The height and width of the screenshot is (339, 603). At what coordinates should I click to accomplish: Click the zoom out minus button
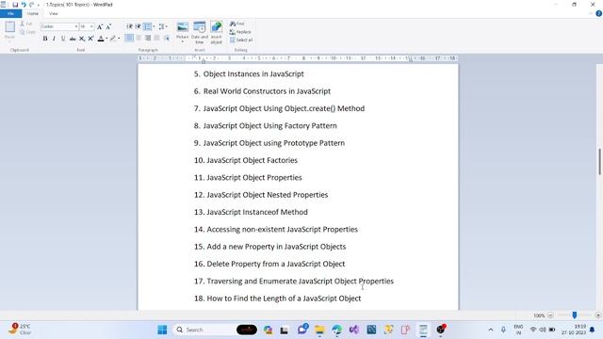[550, 315]
